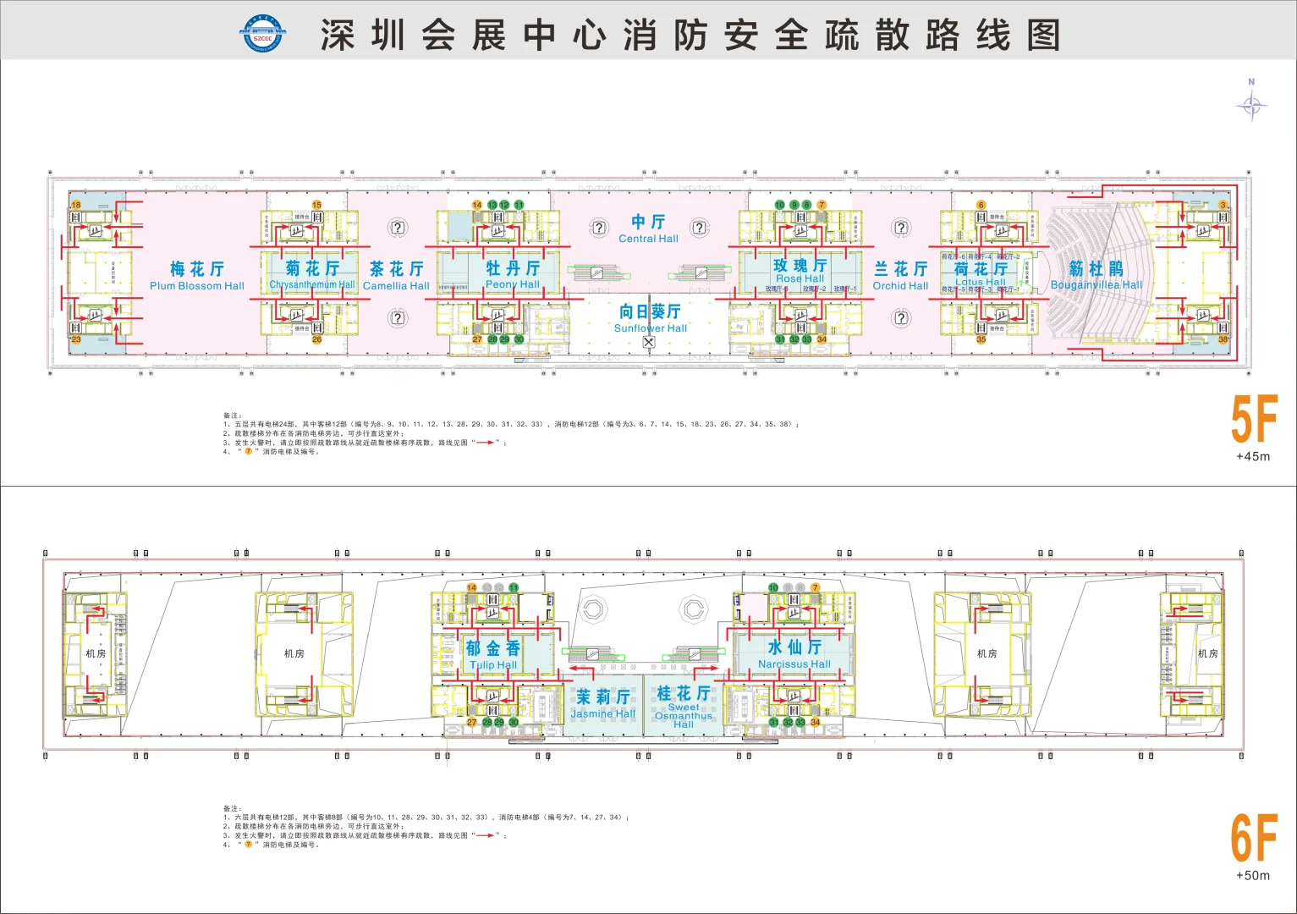Viewport: 1297px width, 914px height.
Task: Click the elevator badge numbered 35 in Lotus Hall
Action: coord(981,339)
